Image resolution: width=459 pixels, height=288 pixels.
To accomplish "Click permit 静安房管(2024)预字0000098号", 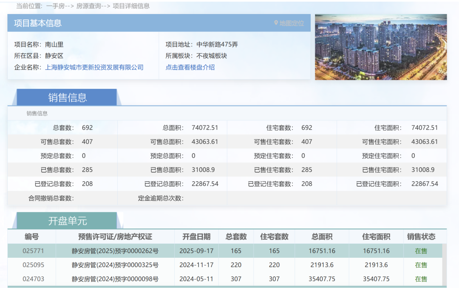I will 115,279.
